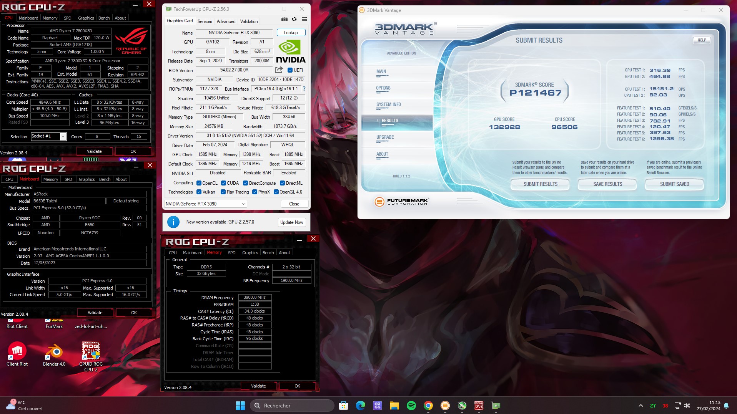Click Update Now for GPU-Z 2.57.0
The height and width of the screenshot is (414, 737).
(x=291, y=222)
